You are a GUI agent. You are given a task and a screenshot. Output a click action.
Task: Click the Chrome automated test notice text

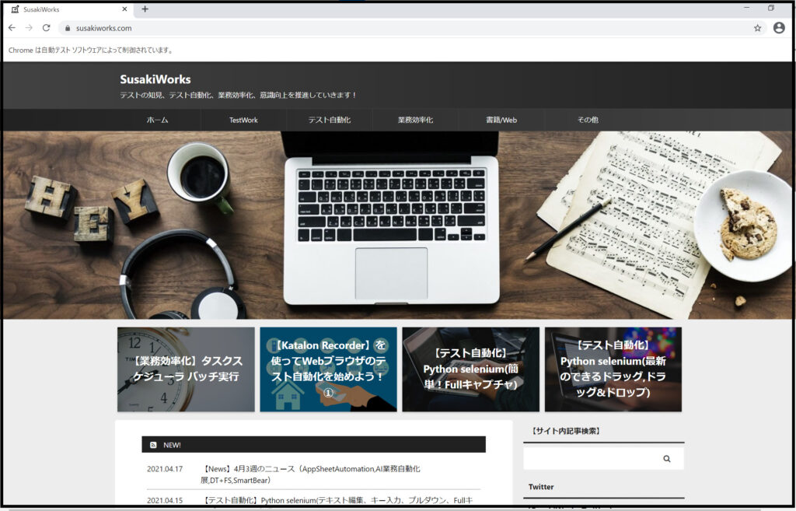91,51
